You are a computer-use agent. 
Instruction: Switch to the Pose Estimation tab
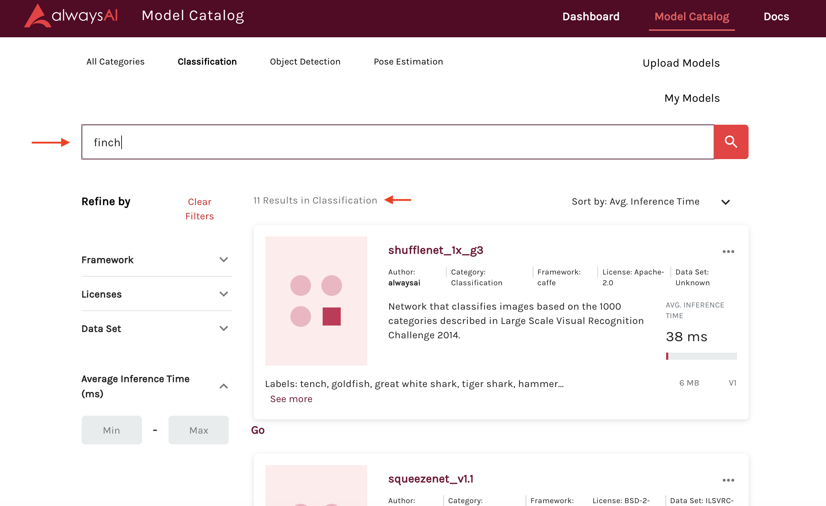click(408, 62)
